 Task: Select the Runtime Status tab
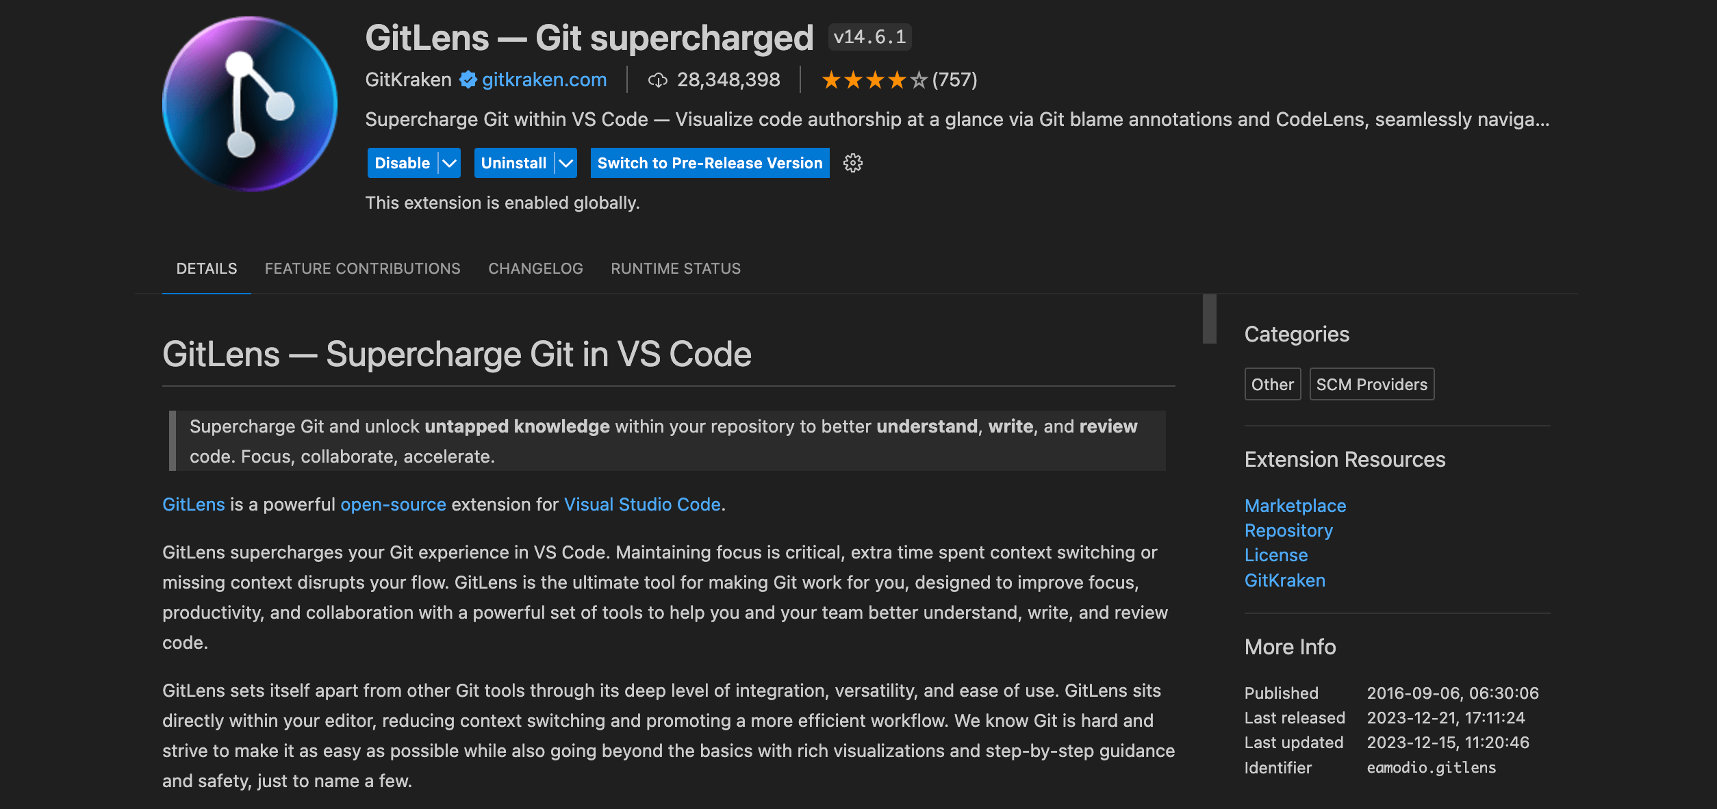tap(676, 268)
